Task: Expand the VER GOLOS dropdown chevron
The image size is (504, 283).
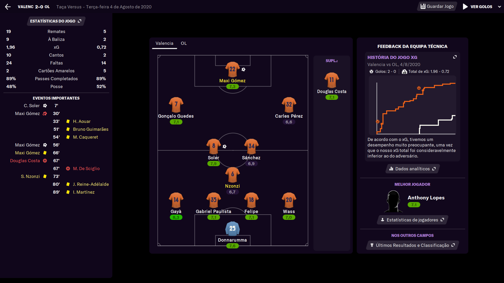Action: tap(499, 7)
